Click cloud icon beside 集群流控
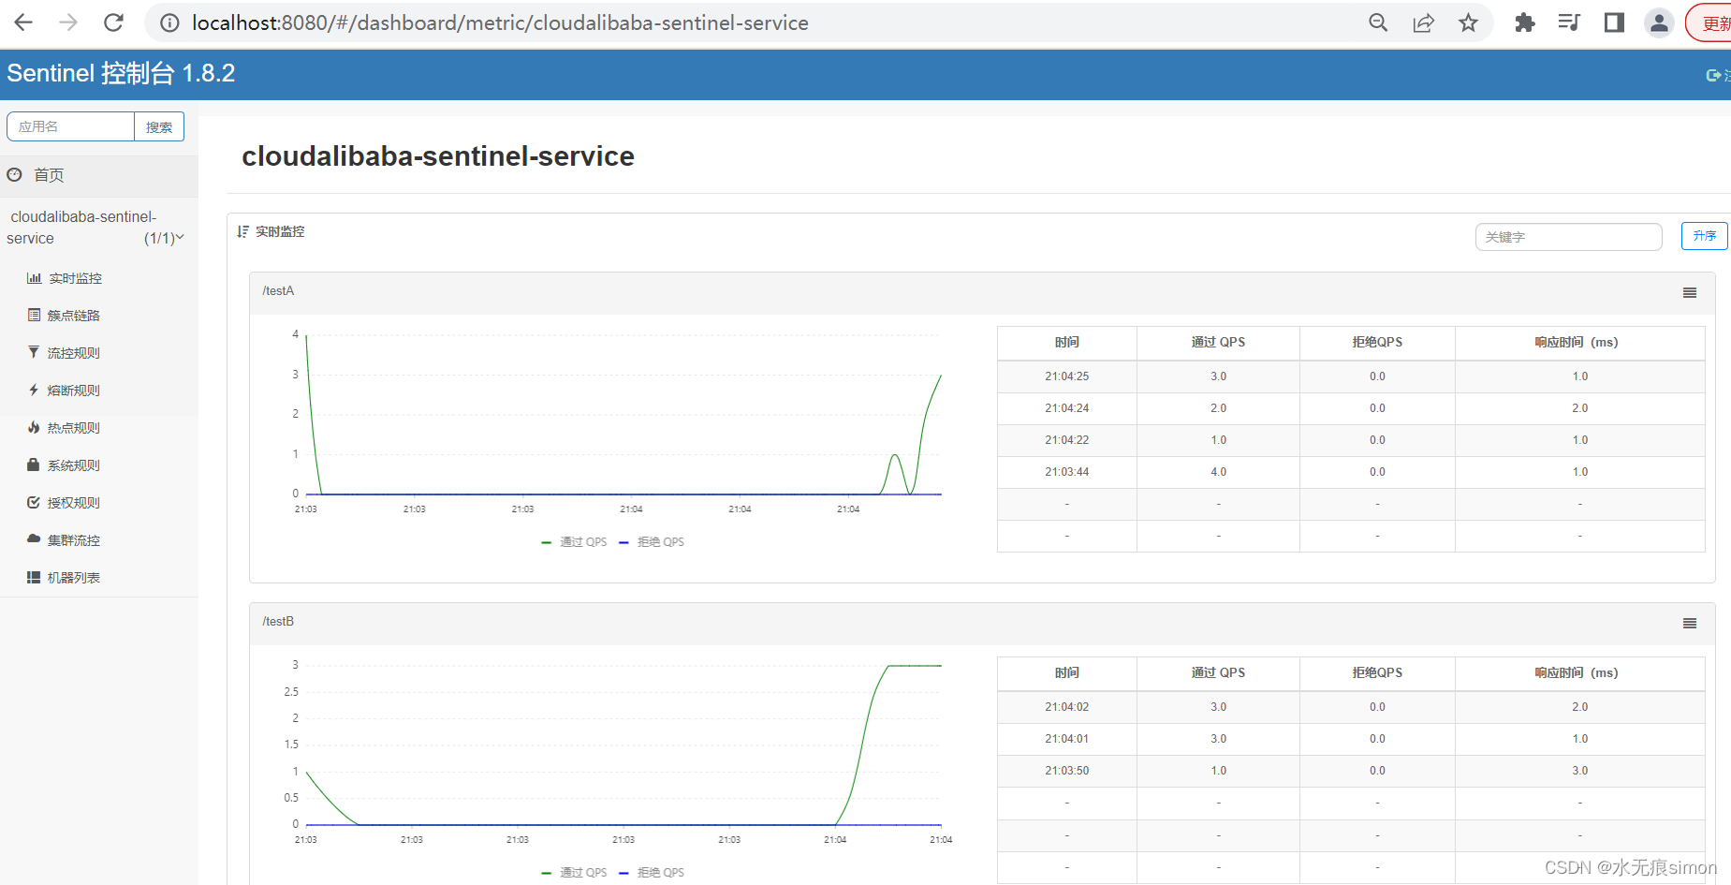Image resolution: width=1731 pixels, height=885 pixels. pos(34,539)
